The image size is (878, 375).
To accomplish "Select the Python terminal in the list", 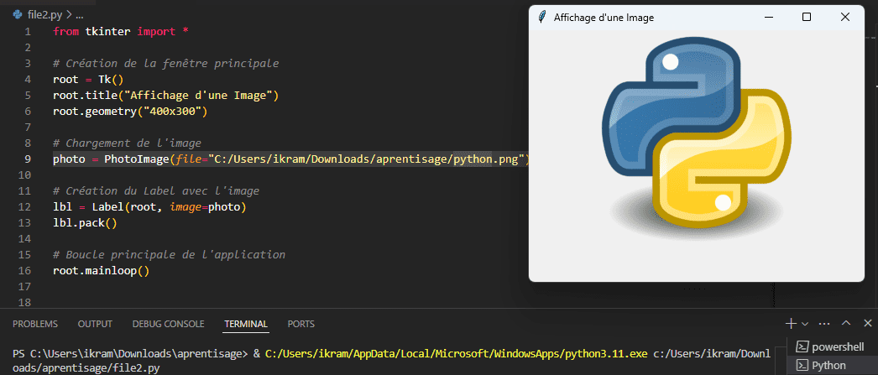I will (832, 366).
